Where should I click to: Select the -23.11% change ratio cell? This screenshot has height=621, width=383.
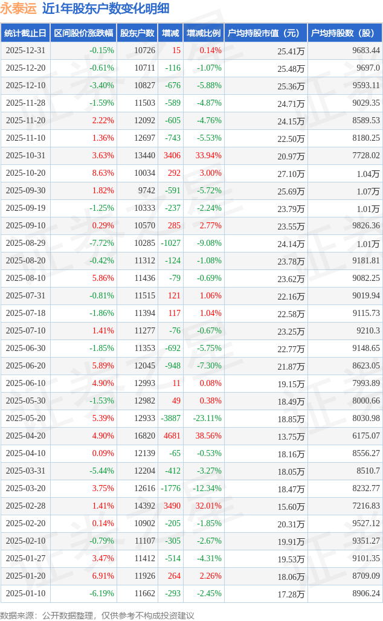207,419
